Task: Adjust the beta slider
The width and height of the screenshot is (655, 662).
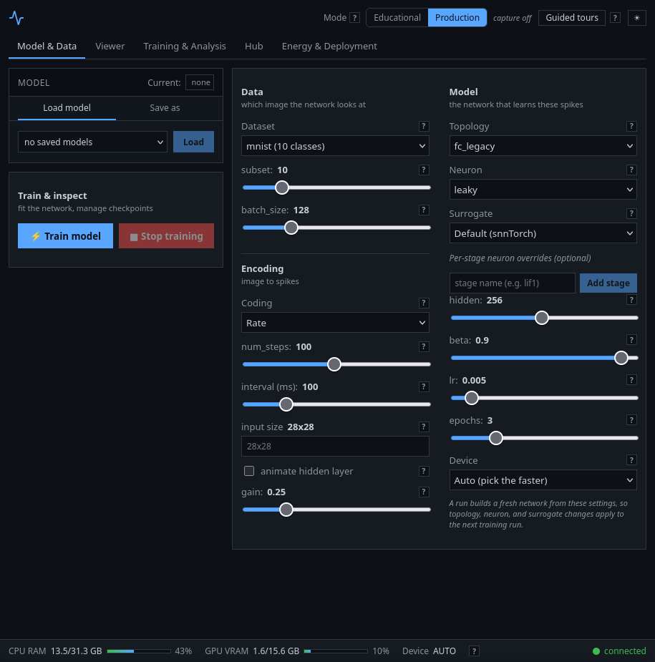Action: 544,358
